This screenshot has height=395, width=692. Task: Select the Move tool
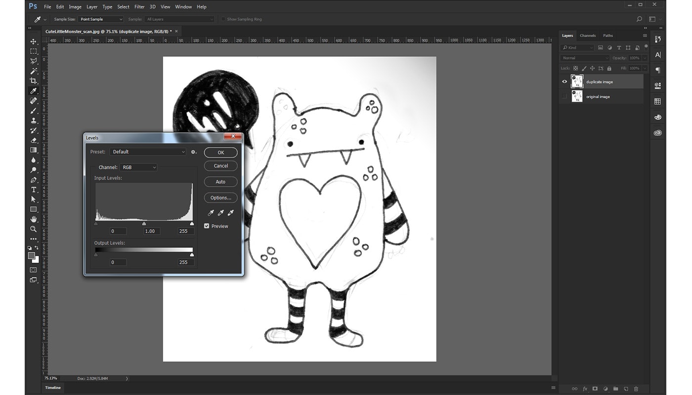(x=34, y=41)
